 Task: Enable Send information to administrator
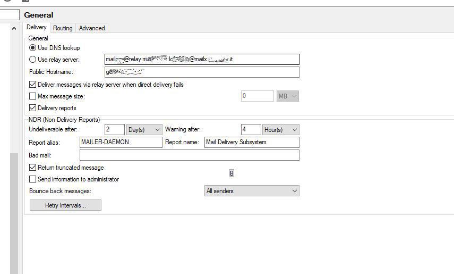click(33, 179)
